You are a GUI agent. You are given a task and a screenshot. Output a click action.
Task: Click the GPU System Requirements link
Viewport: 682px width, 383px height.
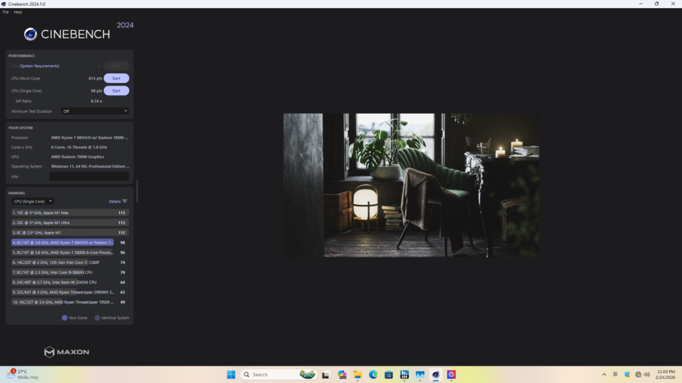[39, 66]
